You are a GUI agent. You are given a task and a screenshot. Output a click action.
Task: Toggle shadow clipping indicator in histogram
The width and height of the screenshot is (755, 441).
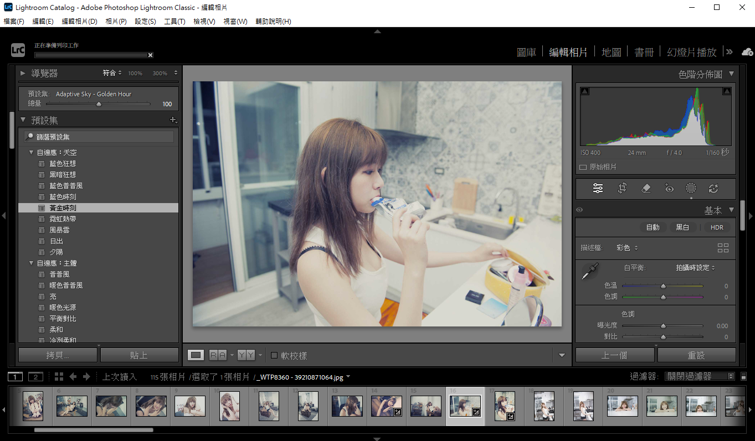(585, 91)
